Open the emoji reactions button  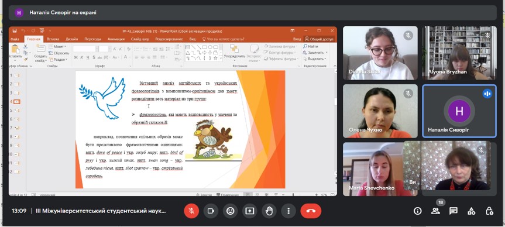tap(231, 211)
